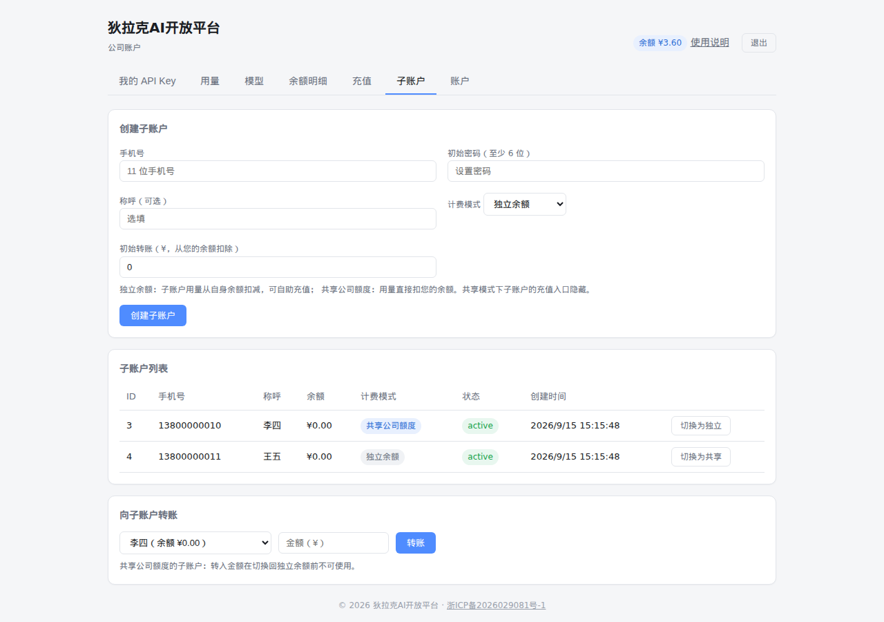This screenshot has width=884, height=622.
Task: Click the 设置密码 password field
Action: pos(606,171)
